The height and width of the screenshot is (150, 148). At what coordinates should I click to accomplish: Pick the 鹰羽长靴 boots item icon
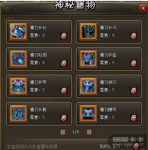coord(18,113)
